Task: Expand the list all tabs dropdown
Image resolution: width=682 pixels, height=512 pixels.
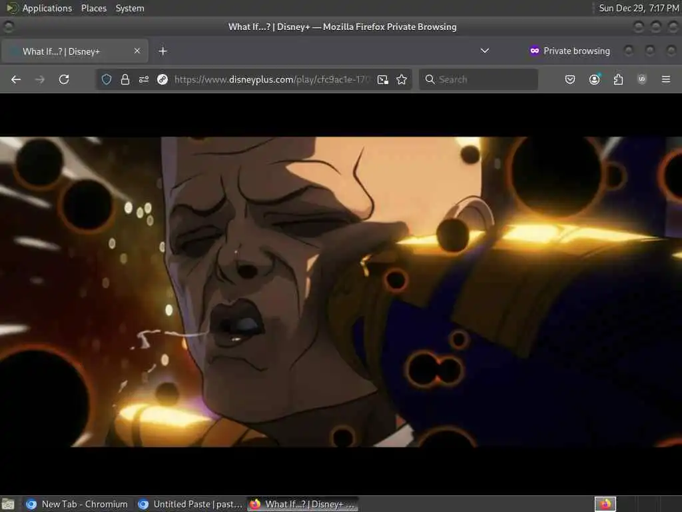Action: pos(485,51)
